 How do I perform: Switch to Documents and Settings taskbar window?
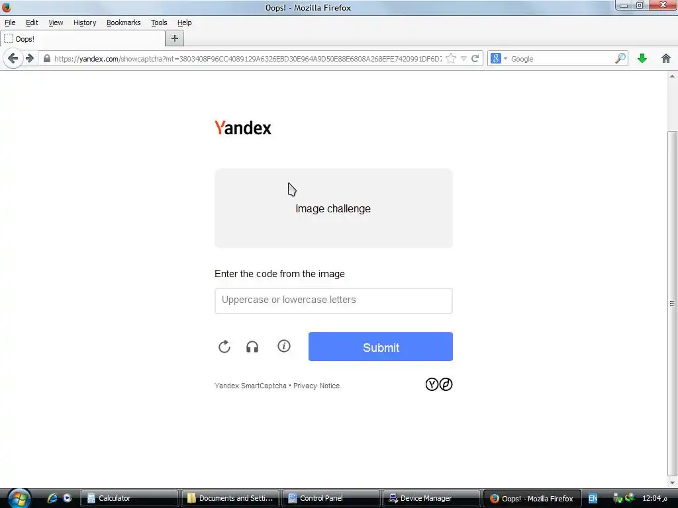click(x=230, y=498)
